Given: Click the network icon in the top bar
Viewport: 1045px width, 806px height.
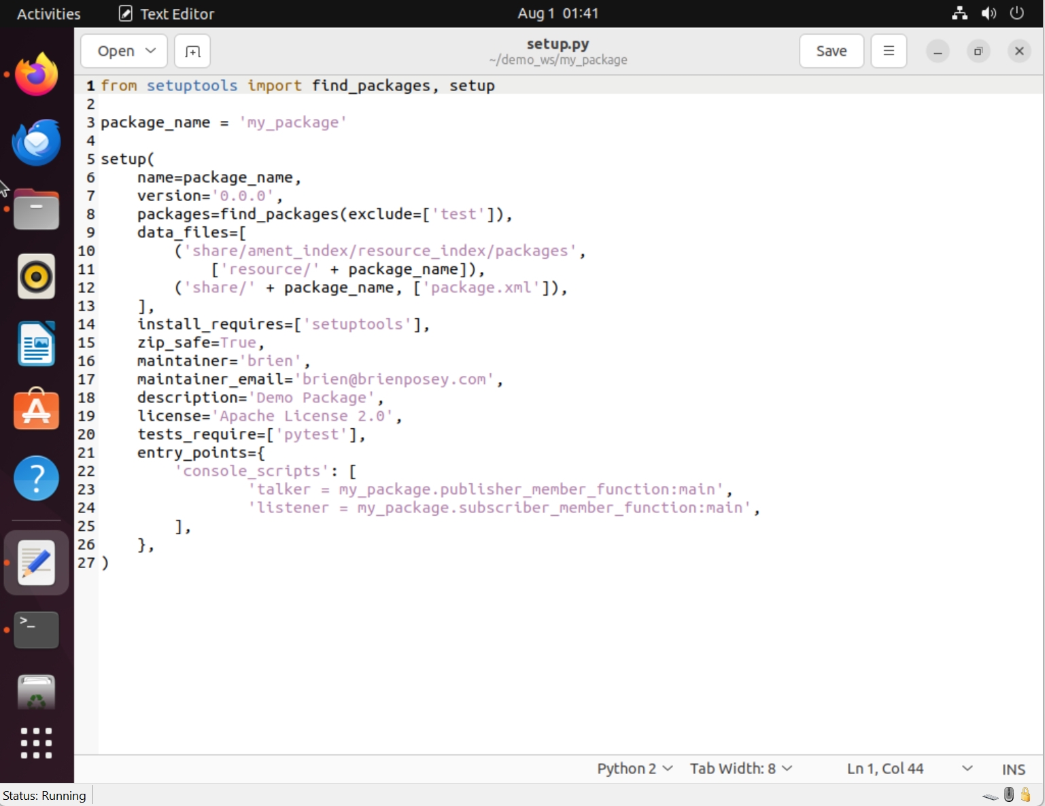Looking at the screenshot, I should (x=959, y=13).
